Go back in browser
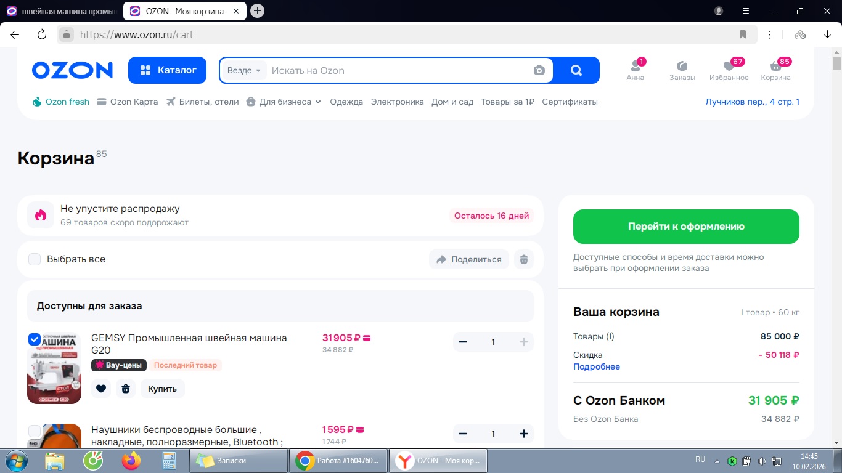 coord(15,34)
